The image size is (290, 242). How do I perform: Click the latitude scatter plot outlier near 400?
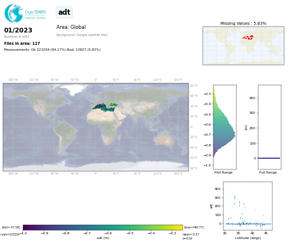tap(243, 184)
